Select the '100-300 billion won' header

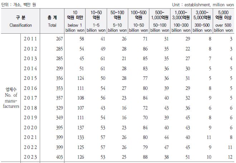(x=181, y=21)
